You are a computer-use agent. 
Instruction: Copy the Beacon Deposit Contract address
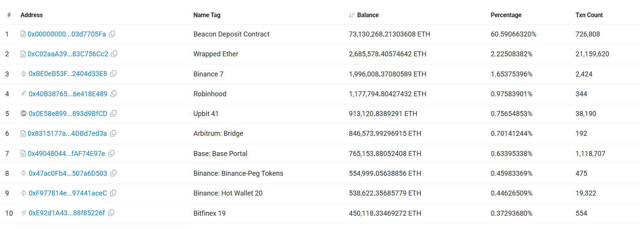[x=112, y=34]
